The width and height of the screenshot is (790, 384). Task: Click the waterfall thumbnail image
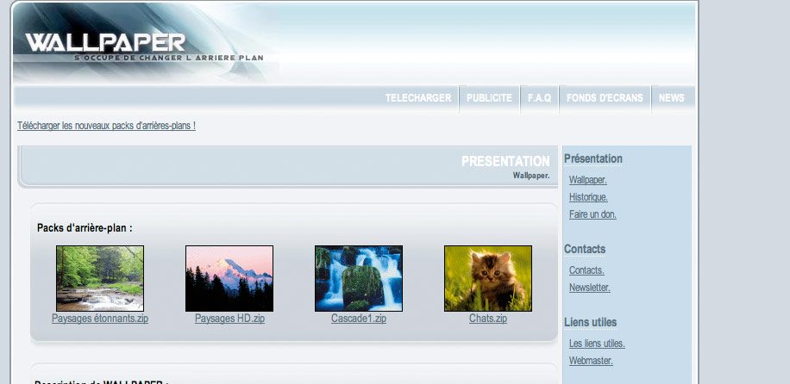click(x=359, y=278)
